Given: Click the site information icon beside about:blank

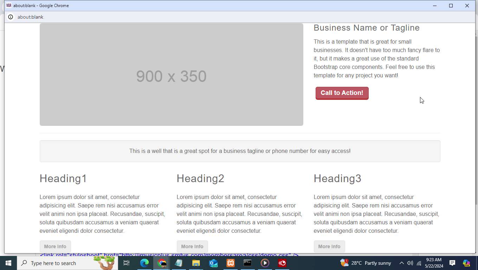Looking at the screenshot, I should coord(11,17).
